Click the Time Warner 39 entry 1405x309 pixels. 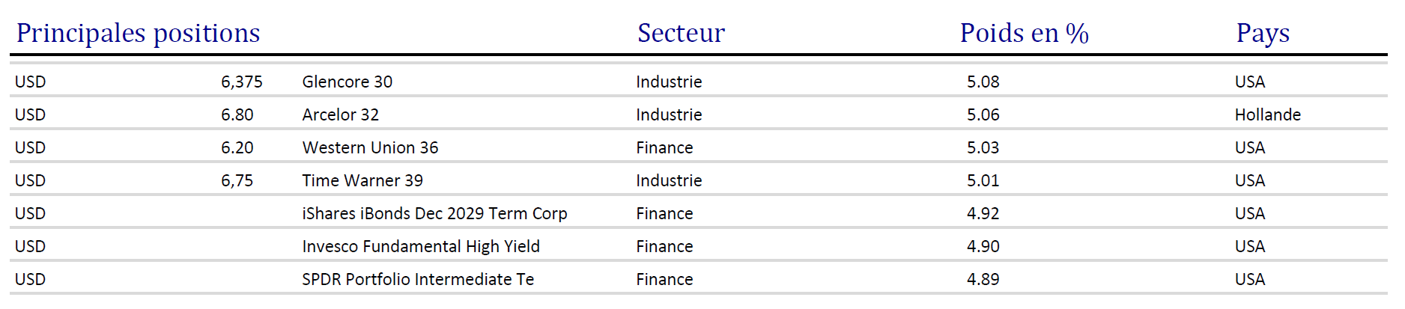click(x=362, y=180)
